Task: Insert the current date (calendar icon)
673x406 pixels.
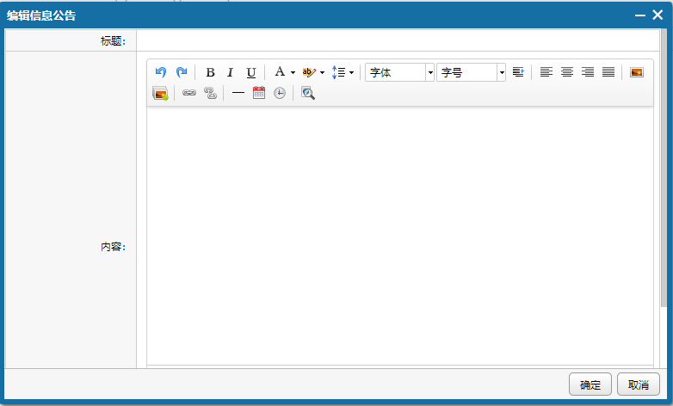Action: 259,93
